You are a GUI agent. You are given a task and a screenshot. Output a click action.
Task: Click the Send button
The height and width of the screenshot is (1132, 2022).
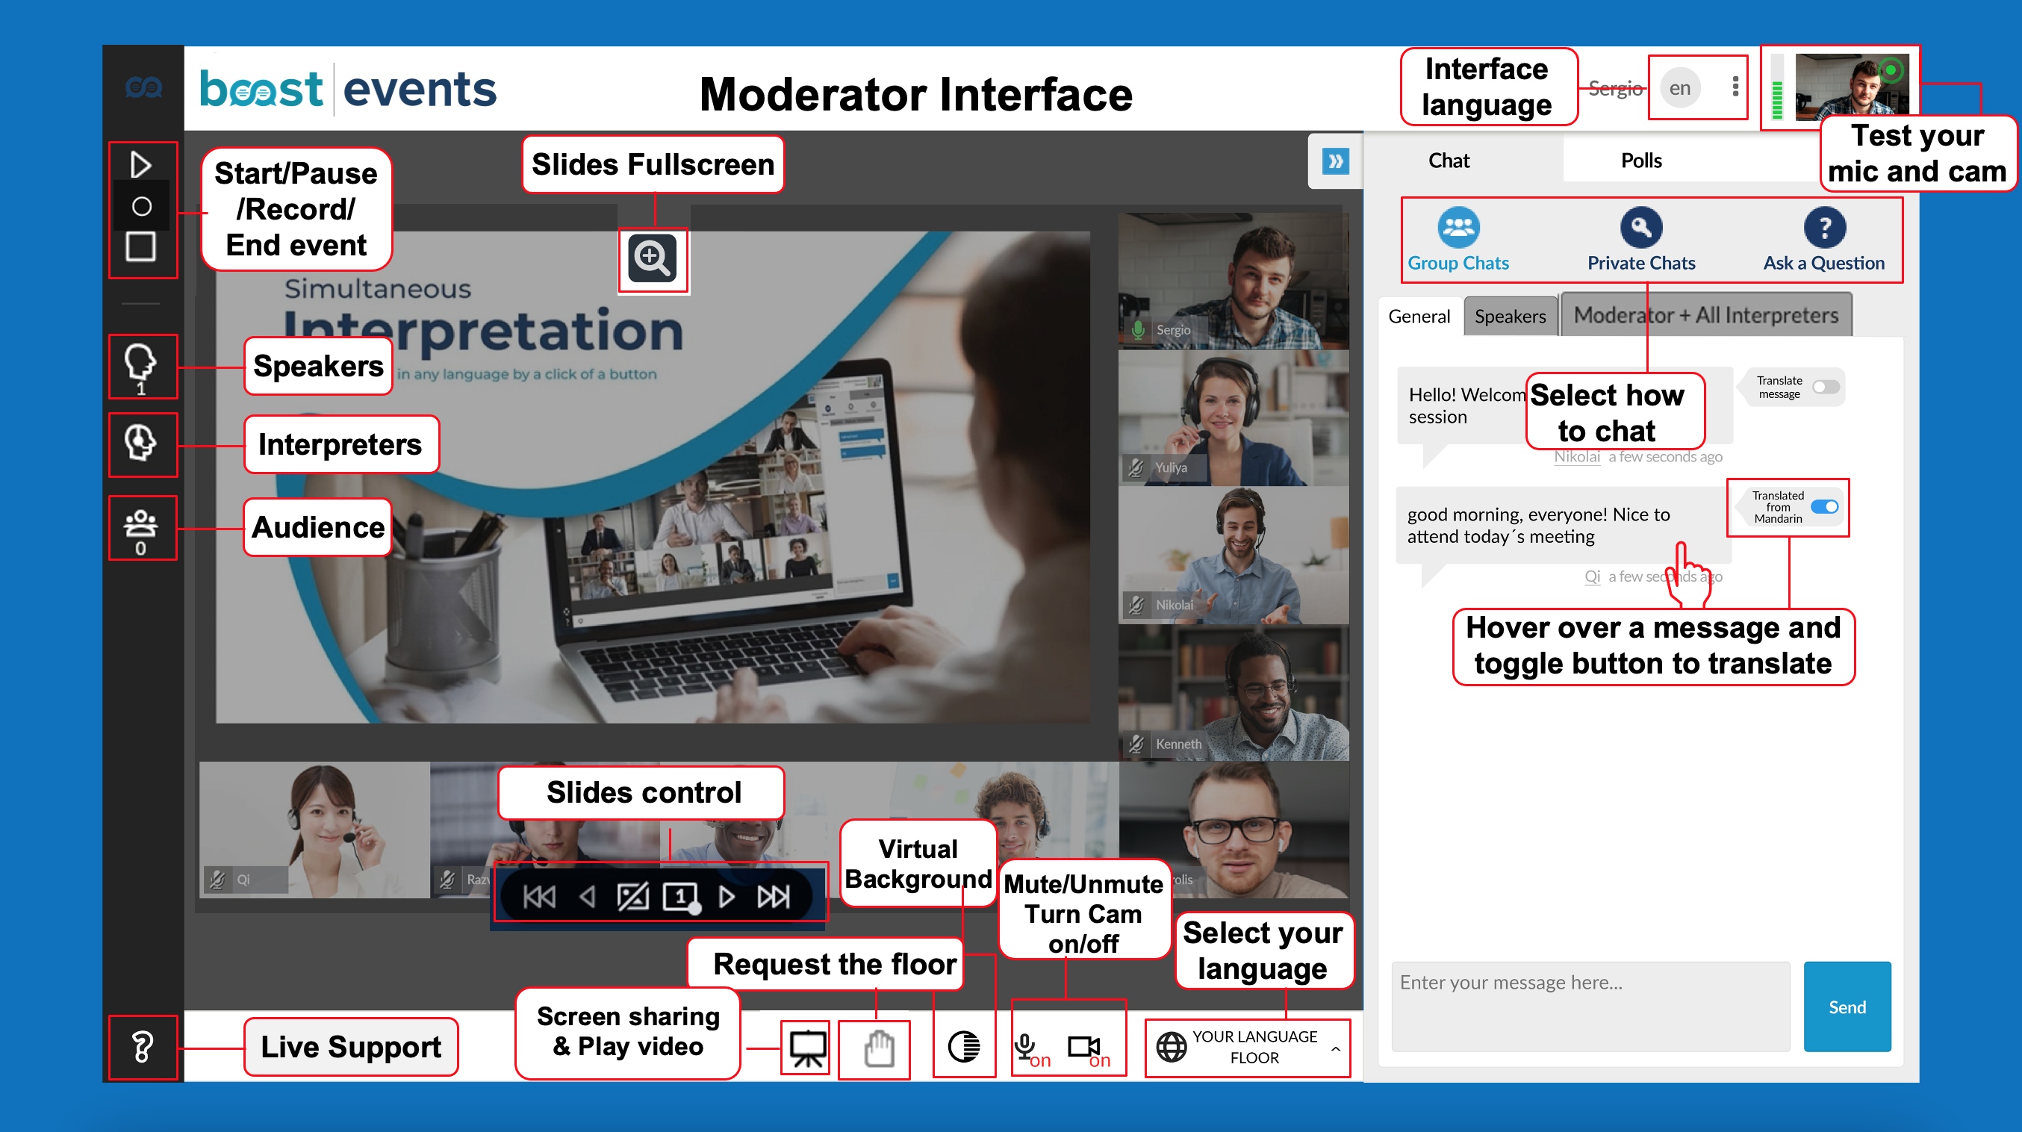(x=1847, y=1007)
